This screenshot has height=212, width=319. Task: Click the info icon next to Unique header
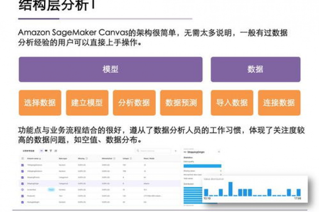(131, 158)
